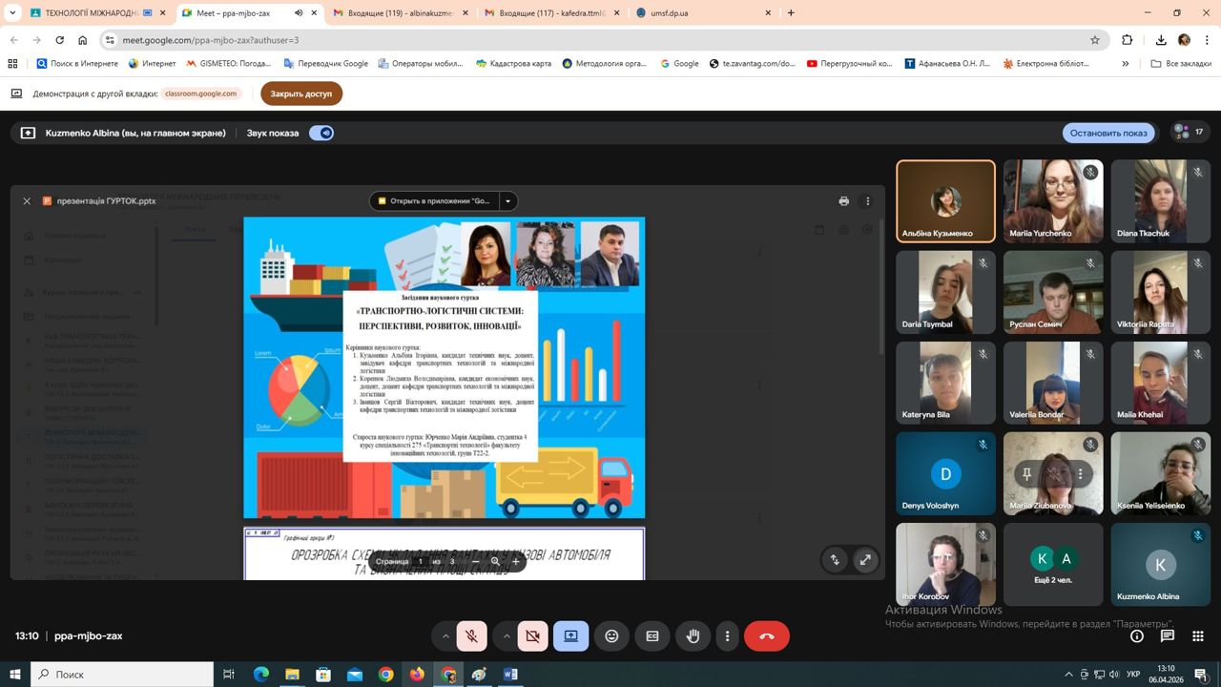Toggle the presentation audio switch
The width and height of the screenshot is (1221, 687).
321,134
